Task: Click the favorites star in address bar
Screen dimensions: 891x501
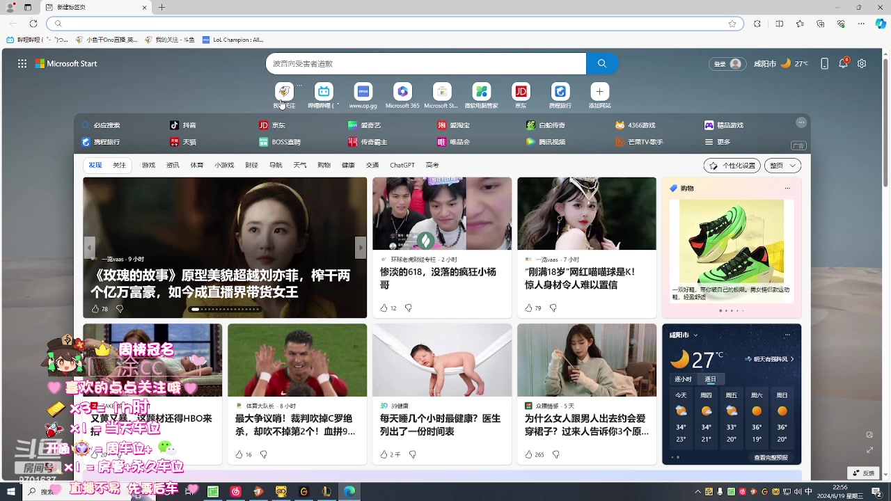Action: (x=732, y=24)
